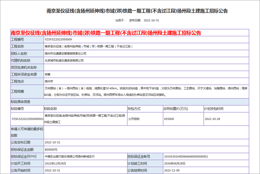Viewport: 260px width, 174px height.
Task: Click the 标段具体信息 section header row
Action: pyautogui.click(x=130, y=102)
